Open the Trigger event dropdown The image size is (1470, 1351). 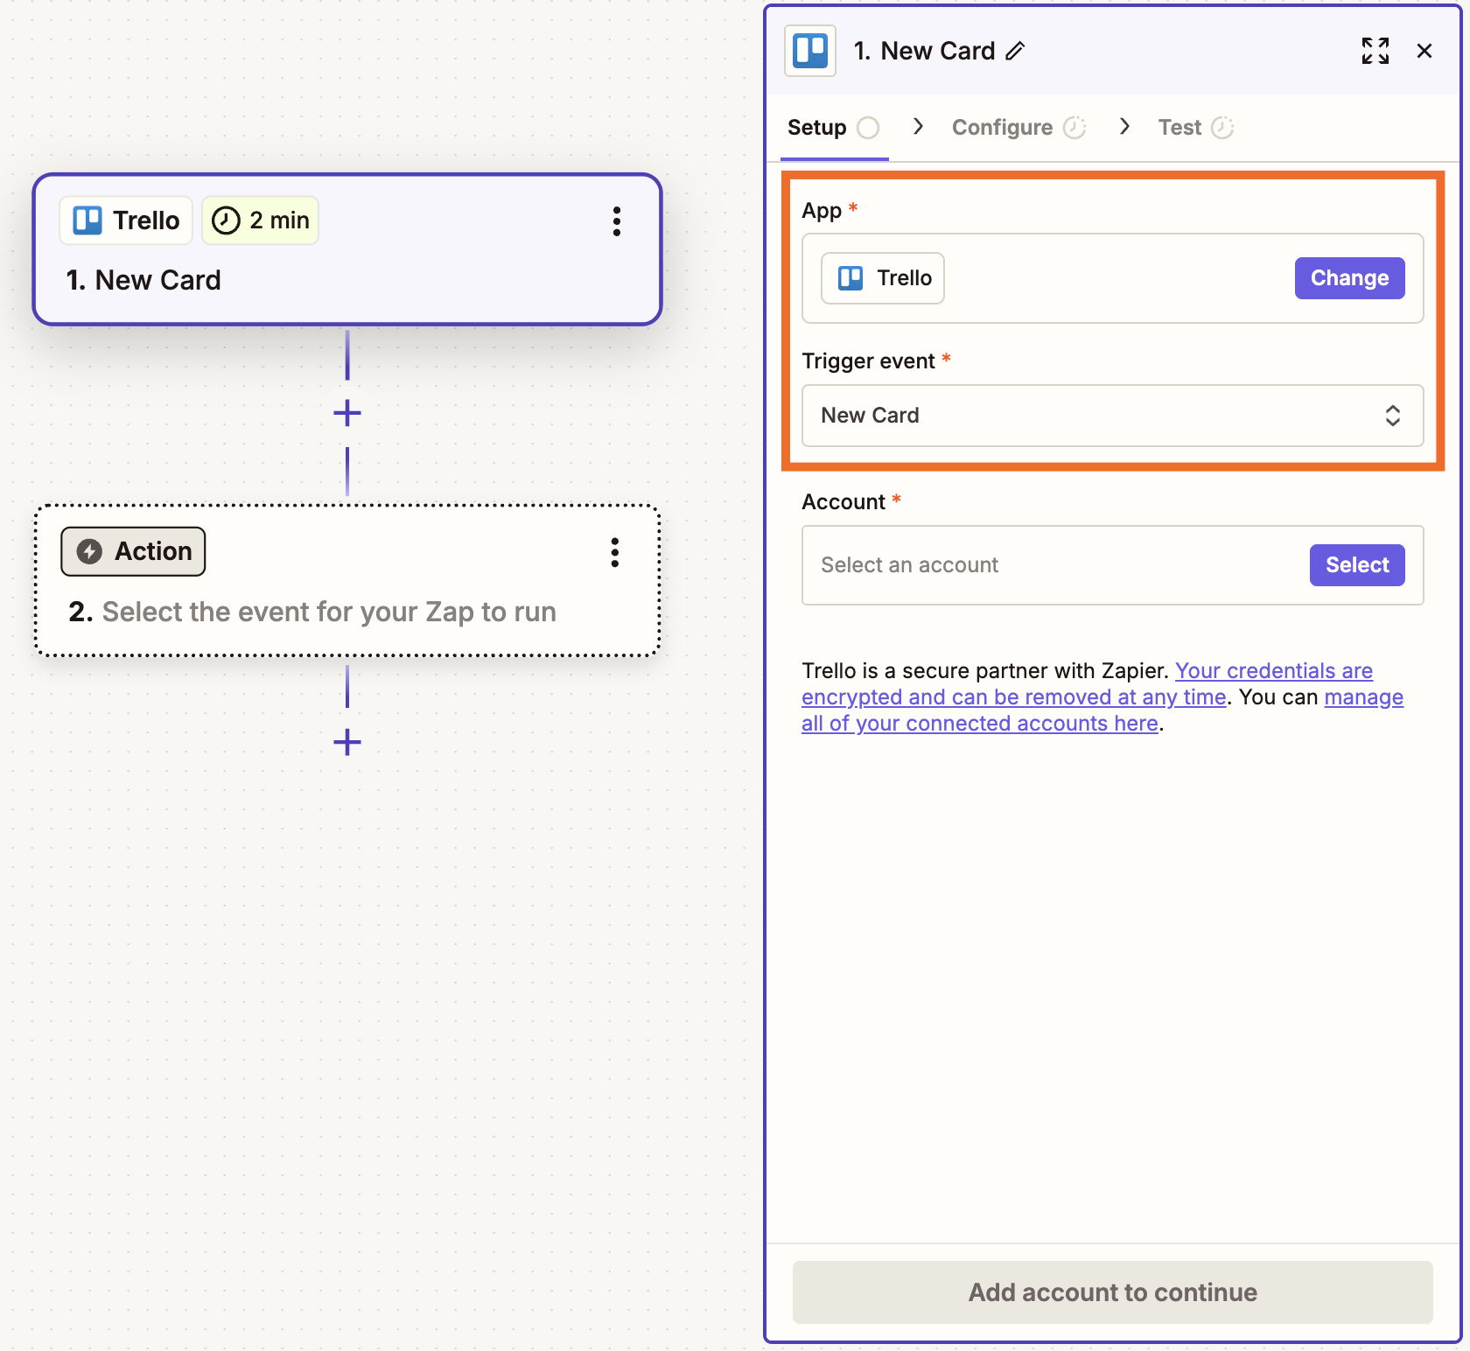[x=1111, y=416]
